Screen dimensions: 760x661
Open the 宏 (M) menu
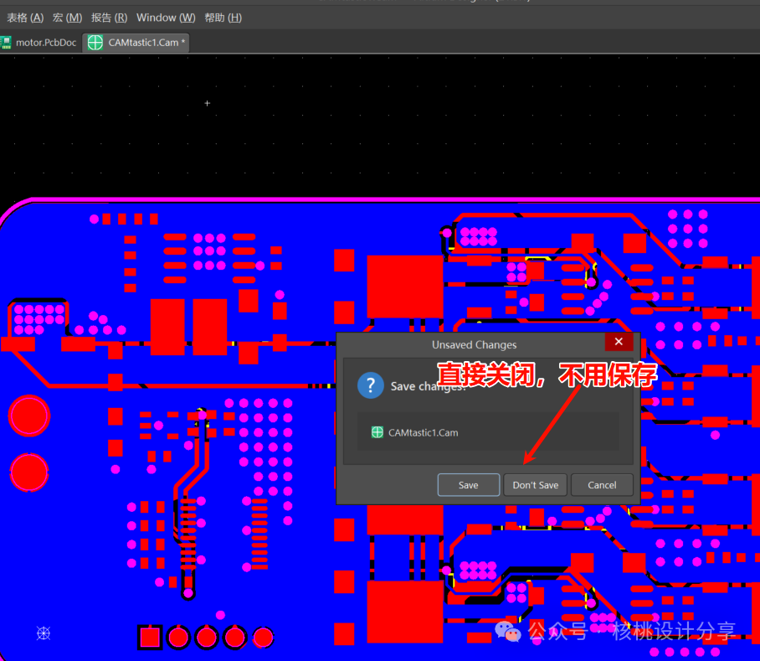[67, 18]
